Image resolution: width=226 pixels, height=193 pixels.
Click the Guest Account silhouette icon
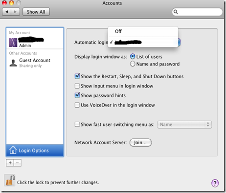(x=13, y=63)
